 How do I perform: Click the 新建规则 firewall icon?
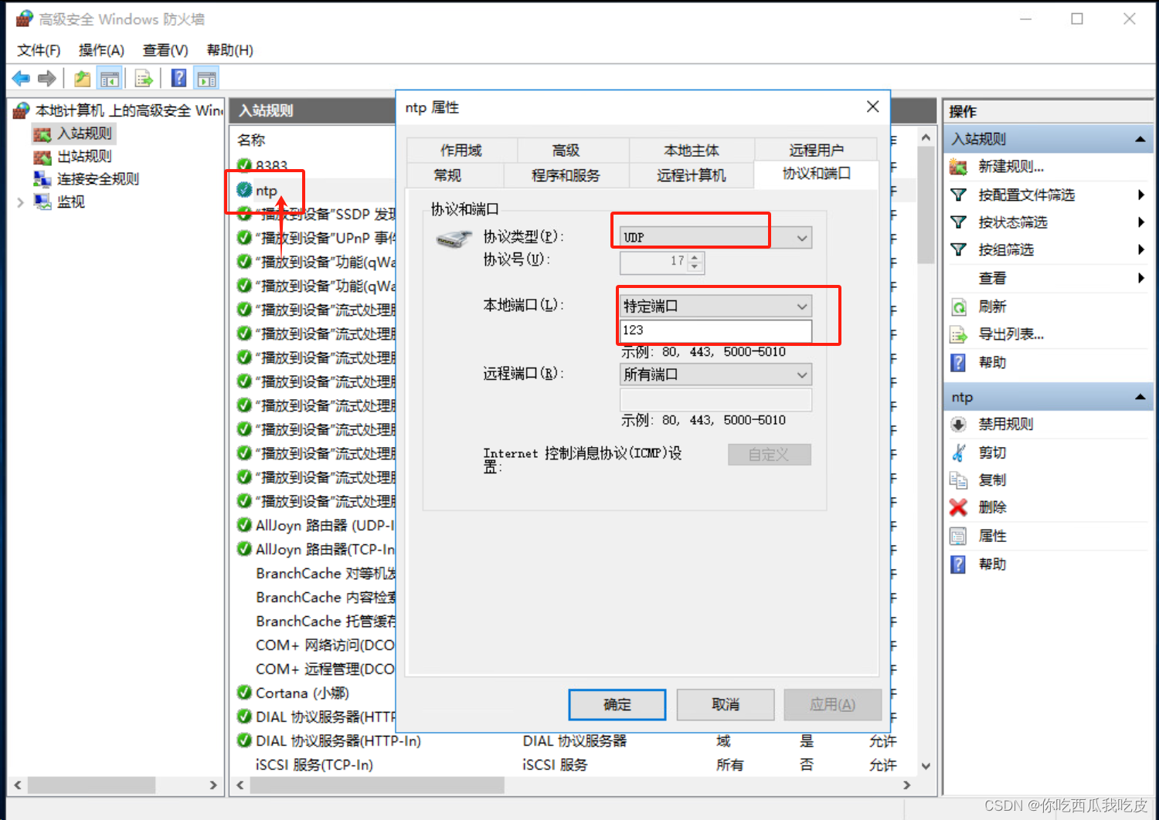(x=958, y=166)
